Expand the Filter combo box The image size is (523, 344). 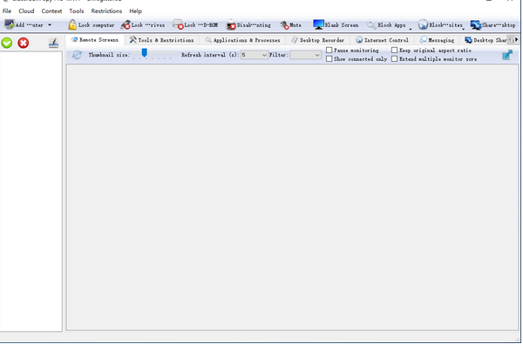306,55
